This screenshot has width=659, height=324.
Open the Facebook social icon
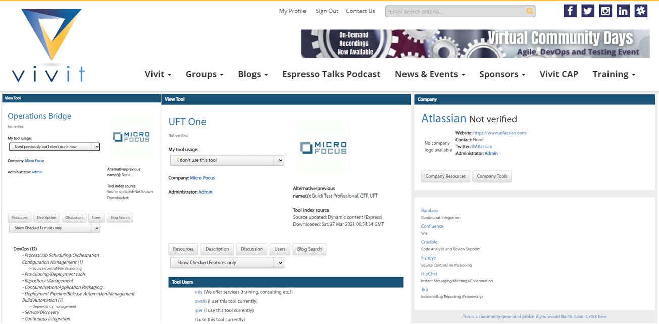[570, 11]
